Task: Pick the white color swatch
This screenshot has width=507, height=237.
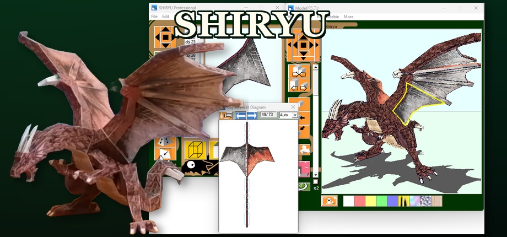Action: coord(348,201)
